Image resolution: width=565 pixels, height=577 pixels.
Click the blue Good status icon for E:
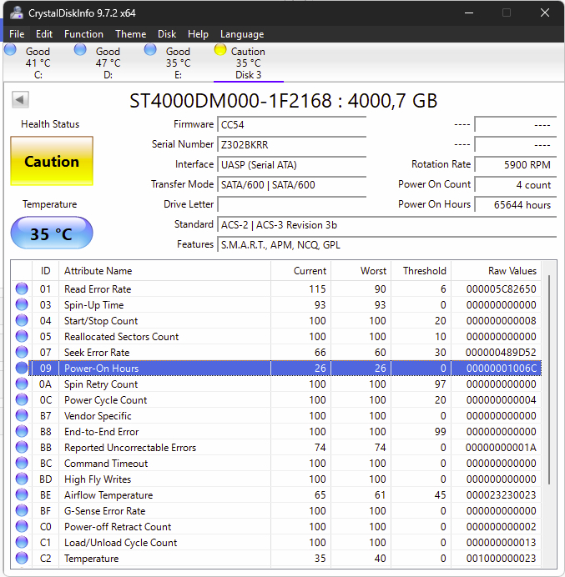pos(150,49)
